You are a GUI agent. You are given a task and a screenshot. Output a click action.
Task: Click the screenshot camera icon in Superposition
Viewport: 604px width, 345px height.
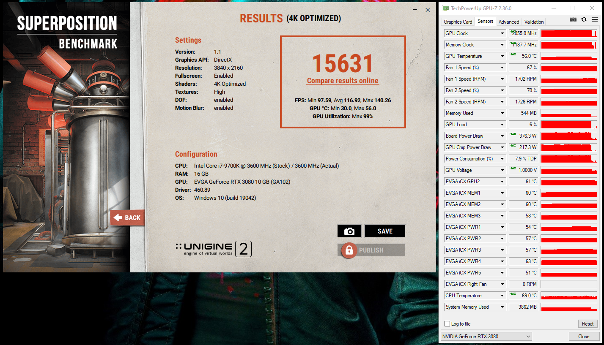point(349,231)
